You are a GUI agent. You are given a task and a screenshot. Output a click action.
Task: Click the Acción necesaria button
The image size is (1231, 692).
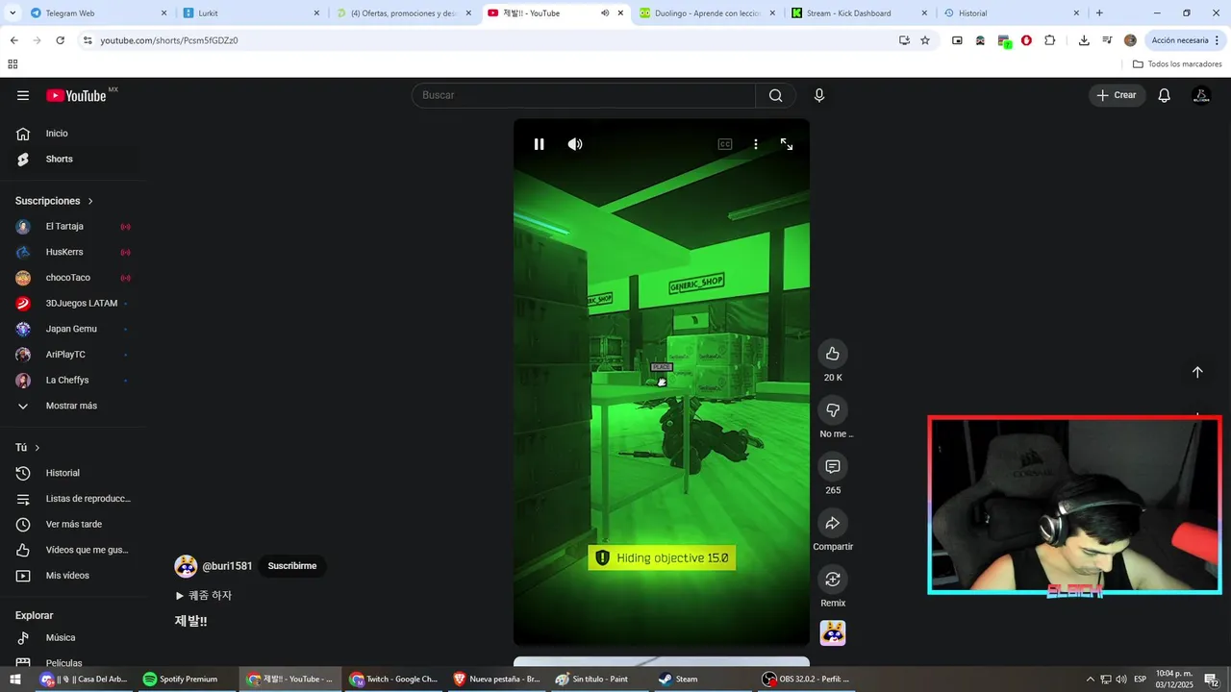[x=1185, y=40]
